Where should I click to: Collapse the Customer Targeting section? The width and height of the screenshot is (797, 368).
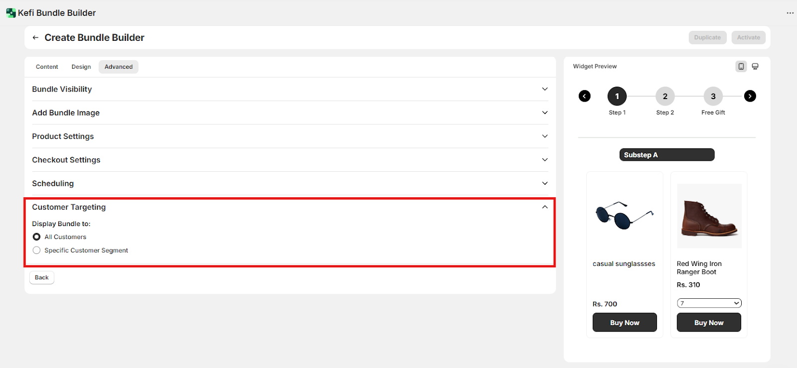tap(544, 207)
